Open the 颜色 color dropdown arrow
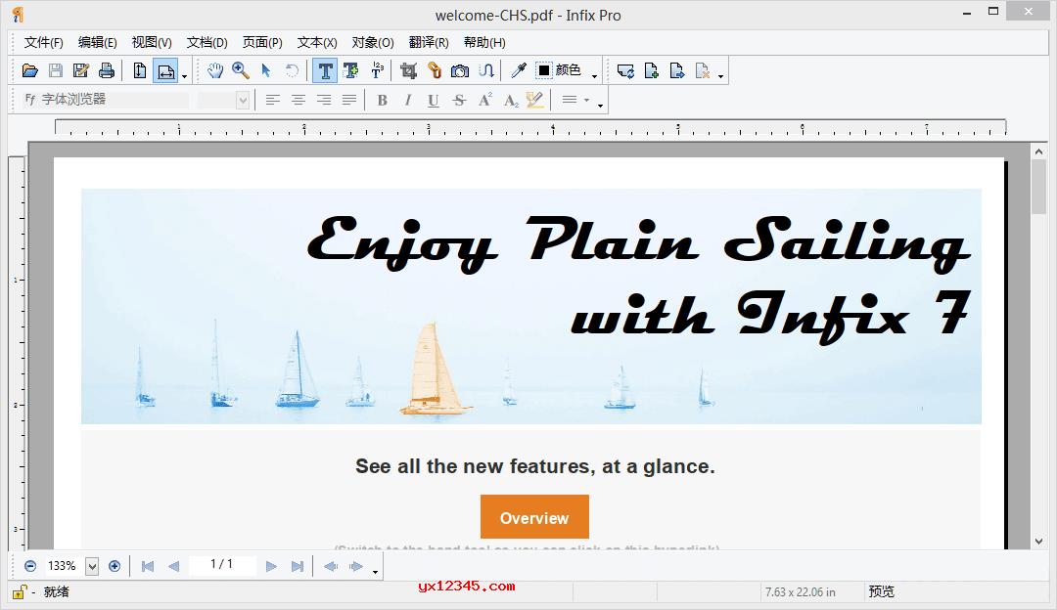This screenshot has height=610, width=1057. (594, 76)
